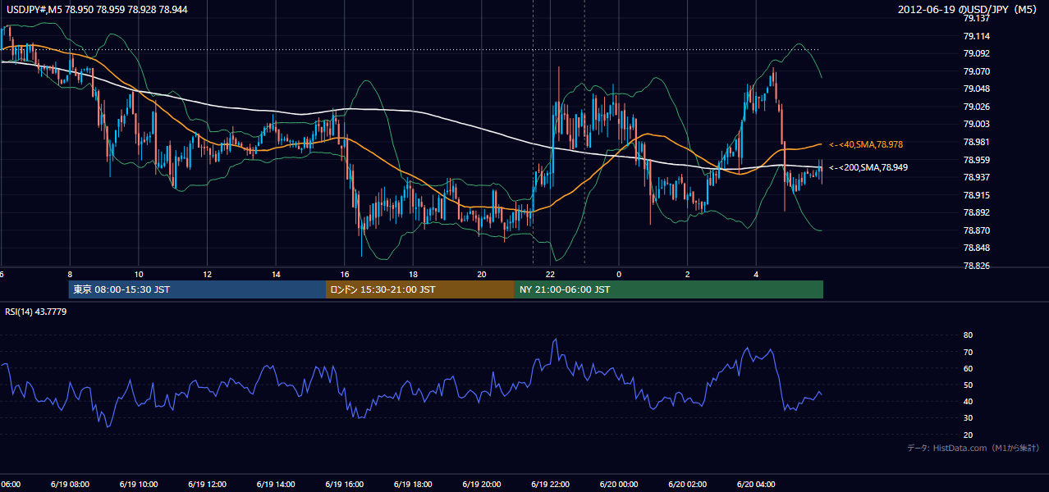Click the 6/19 18:00 date label
The height and width of the screenshot is (492, 1049).
412,485
